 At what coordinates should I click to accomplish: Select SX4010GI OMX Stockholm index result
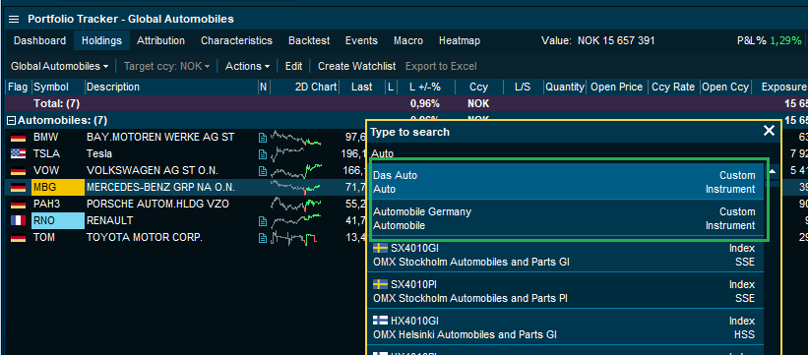(x=564, y=255)
